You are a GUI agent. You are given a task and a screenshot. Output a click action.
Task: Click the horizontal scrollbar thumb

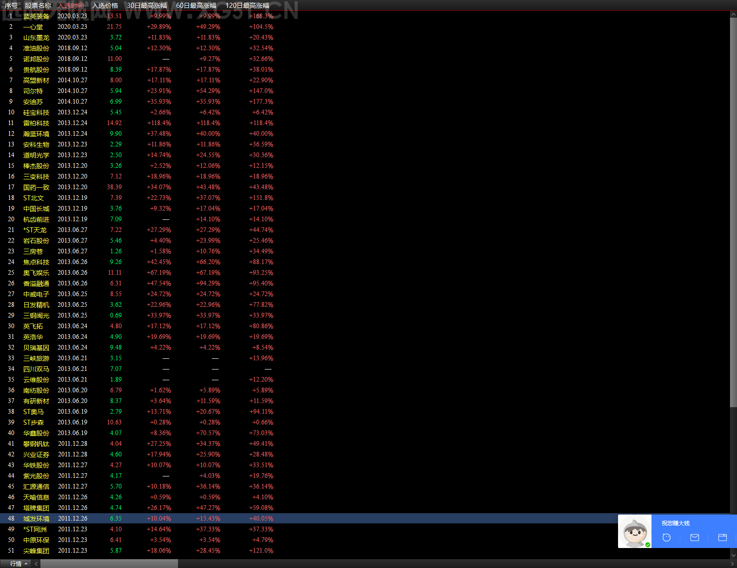tap(109, 563)
